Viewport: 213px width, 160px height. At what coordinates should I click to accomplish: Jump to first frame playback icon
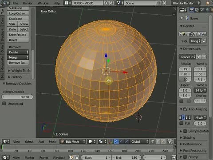coord(174,157)
